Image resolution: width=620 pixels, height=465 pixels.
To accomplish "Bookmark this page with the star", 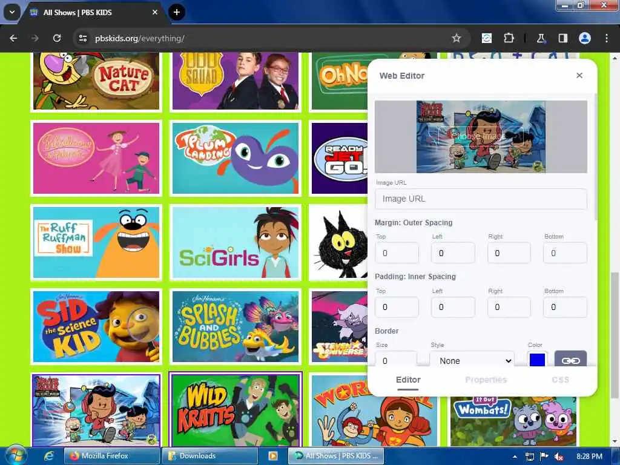I will point(457,38).
